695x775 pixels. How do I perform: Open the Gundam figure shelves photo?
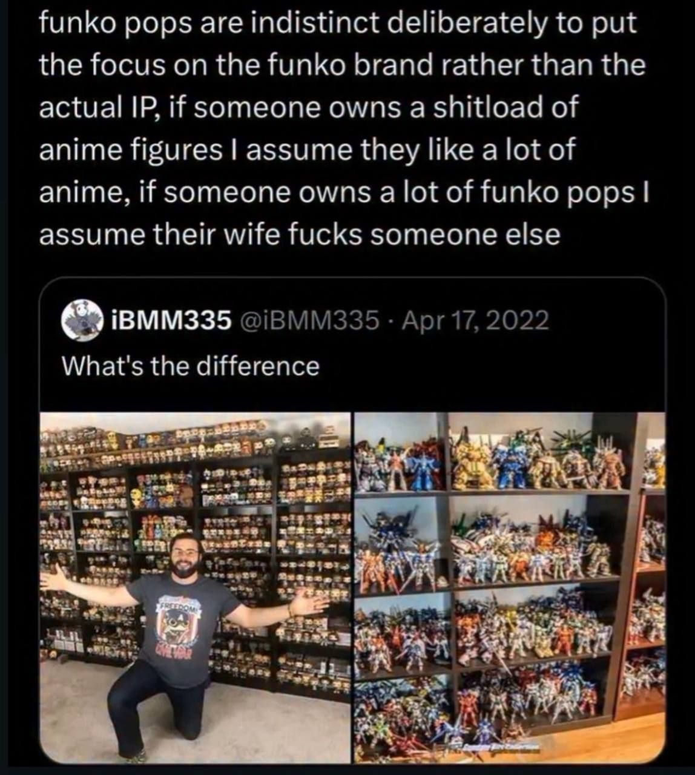pos(509,588)
